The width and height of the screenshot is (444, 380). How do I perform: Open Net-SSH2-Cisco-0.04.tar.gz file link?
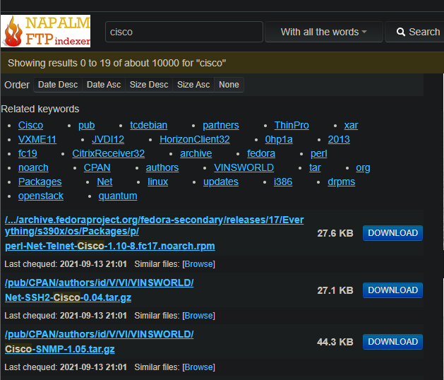coord(68,297)
